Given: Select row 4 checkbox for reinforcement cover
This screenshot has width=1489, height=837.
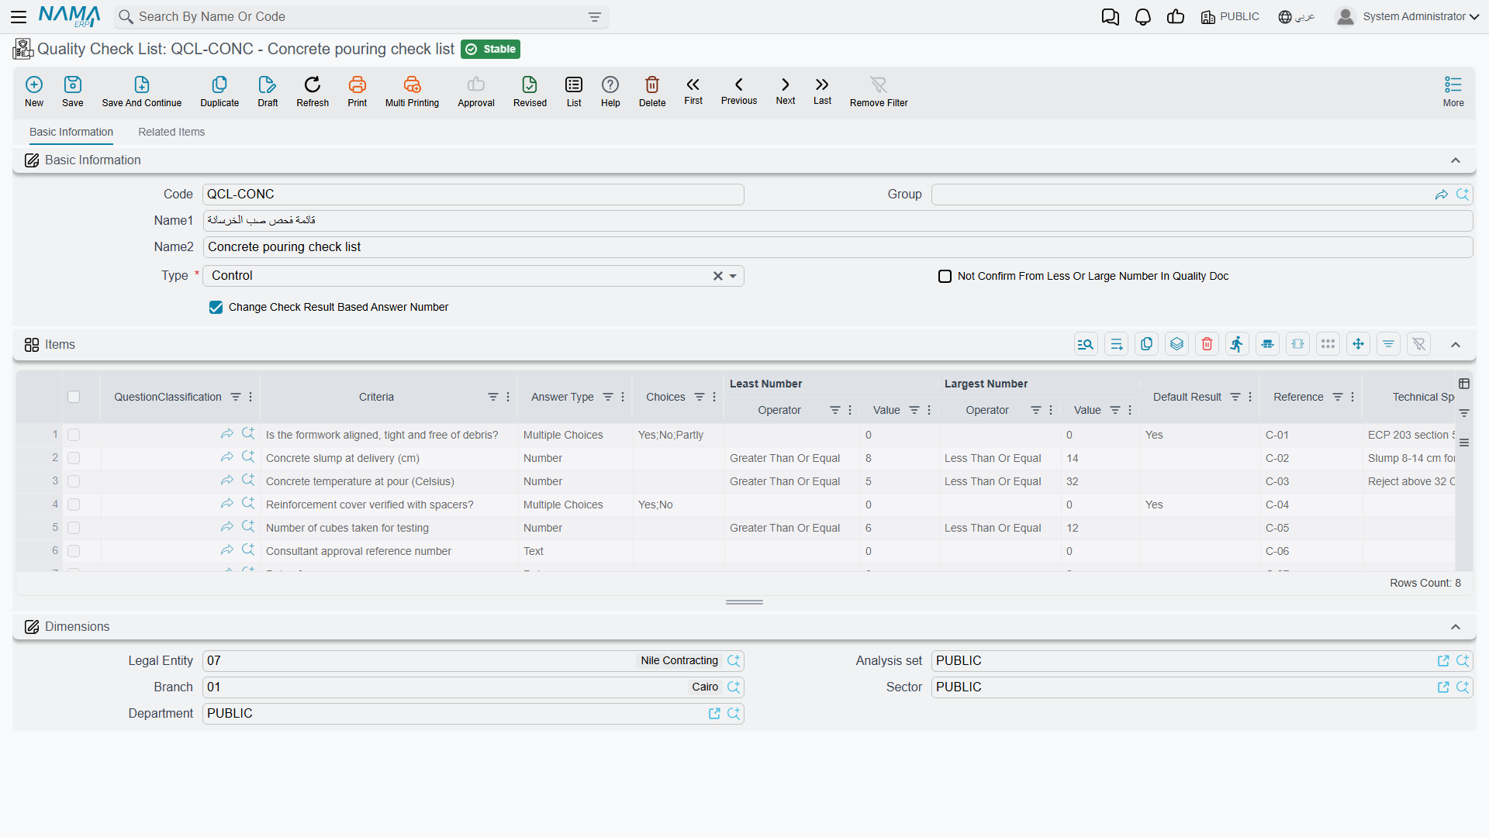Looking at the screenshot, I should tap(74, 505).
